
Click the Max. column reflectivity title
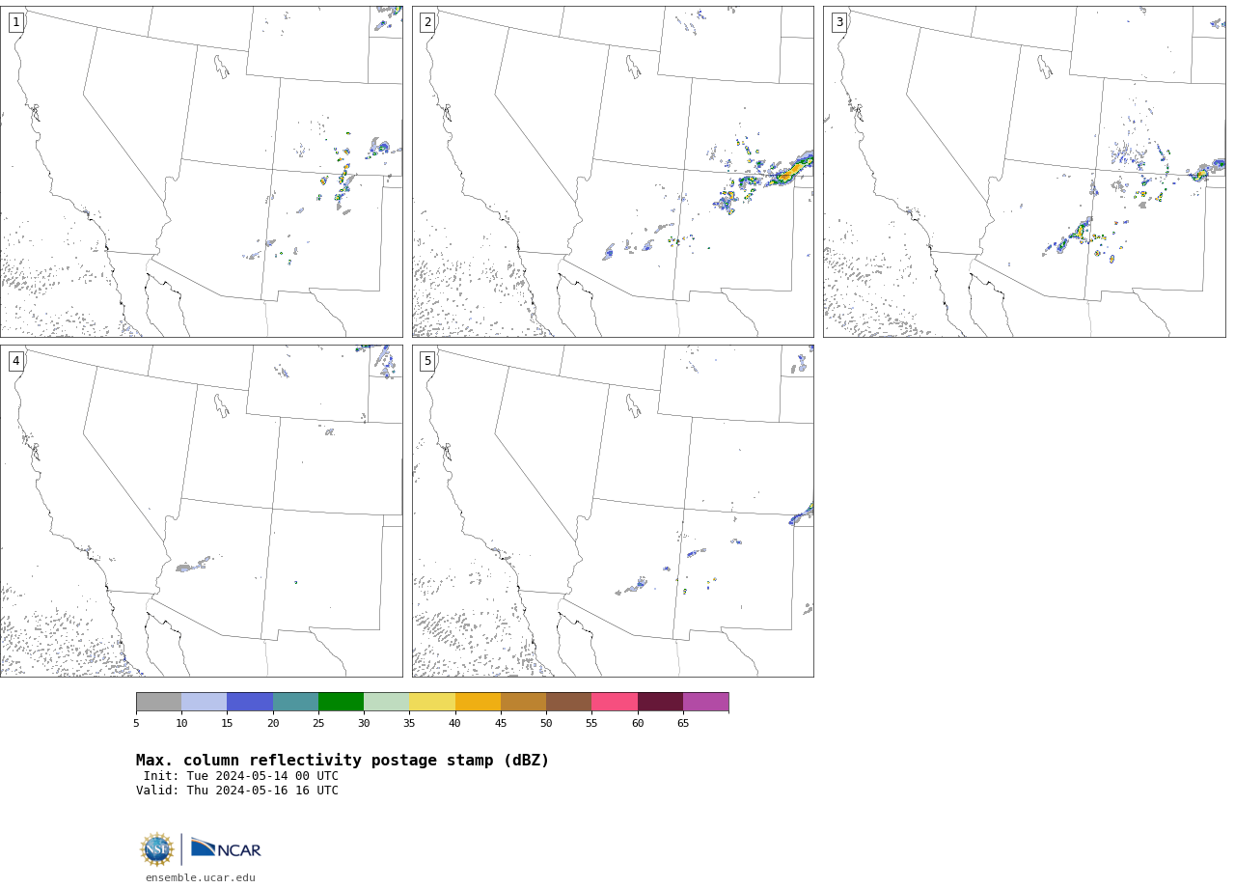(x=343, y=761)
